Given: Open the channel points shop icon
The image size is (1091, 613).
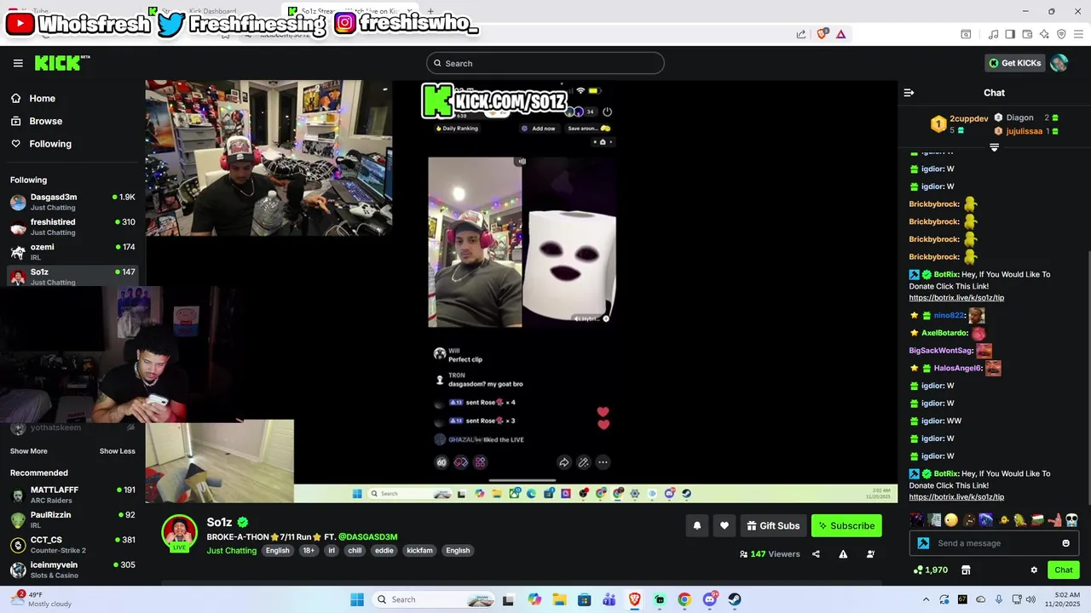Looking at the screenshot, I should click(x=966, y=570).
